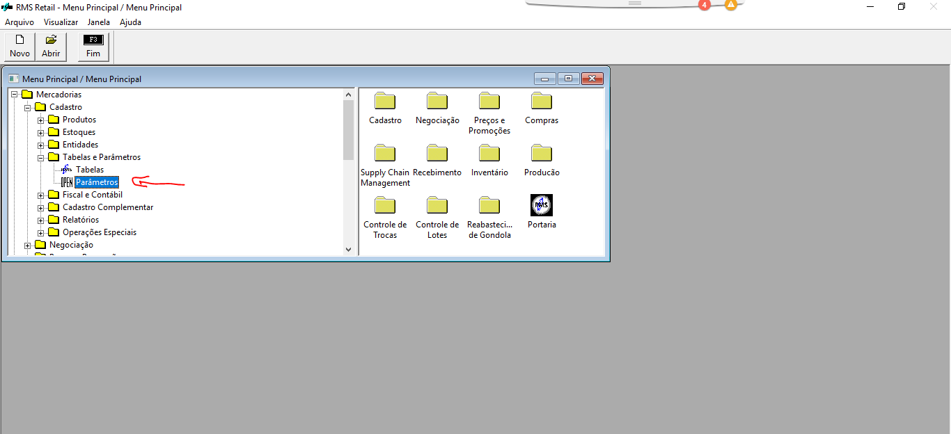Select Negociação label in the tree
This screenshot has height=434, width=951.
click(x=71, y=245)
